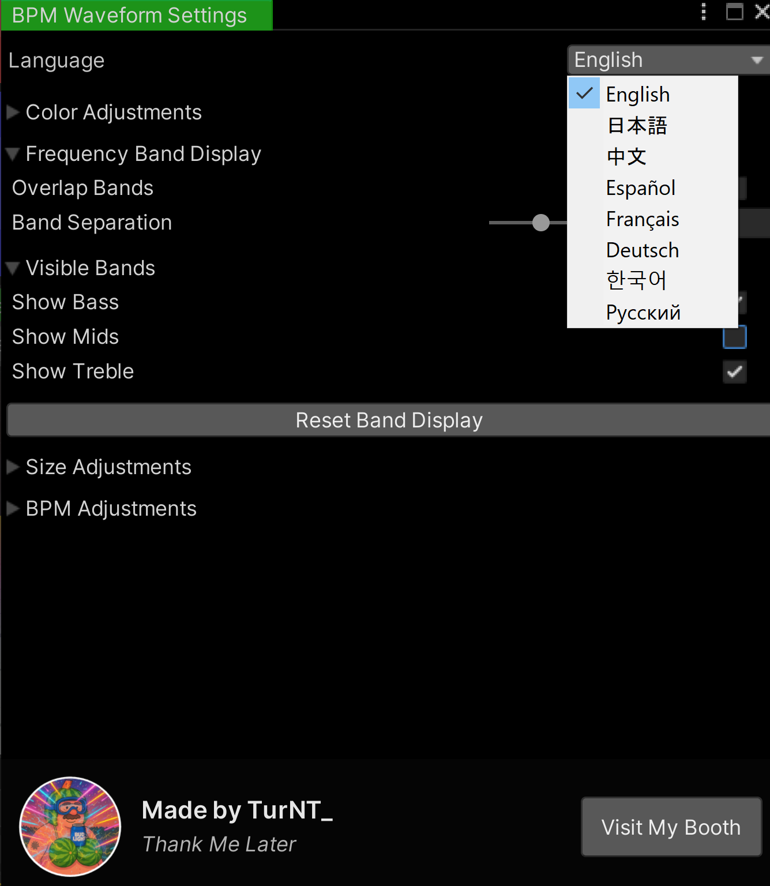The height and width of the screenshot is (886, 770).
Task: Click the Visit My Booth button
Action: click(x=671, y=827)
